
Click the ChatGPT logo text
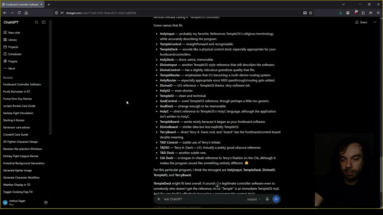click(11, 22)
